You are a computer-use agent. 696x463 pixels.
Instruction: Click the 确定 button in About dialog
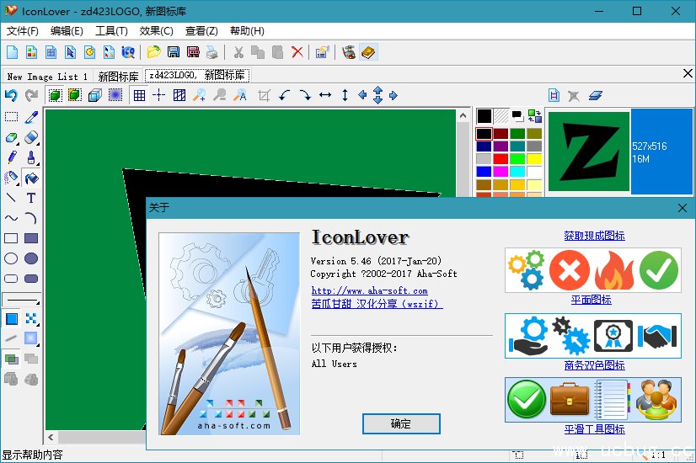401,423
